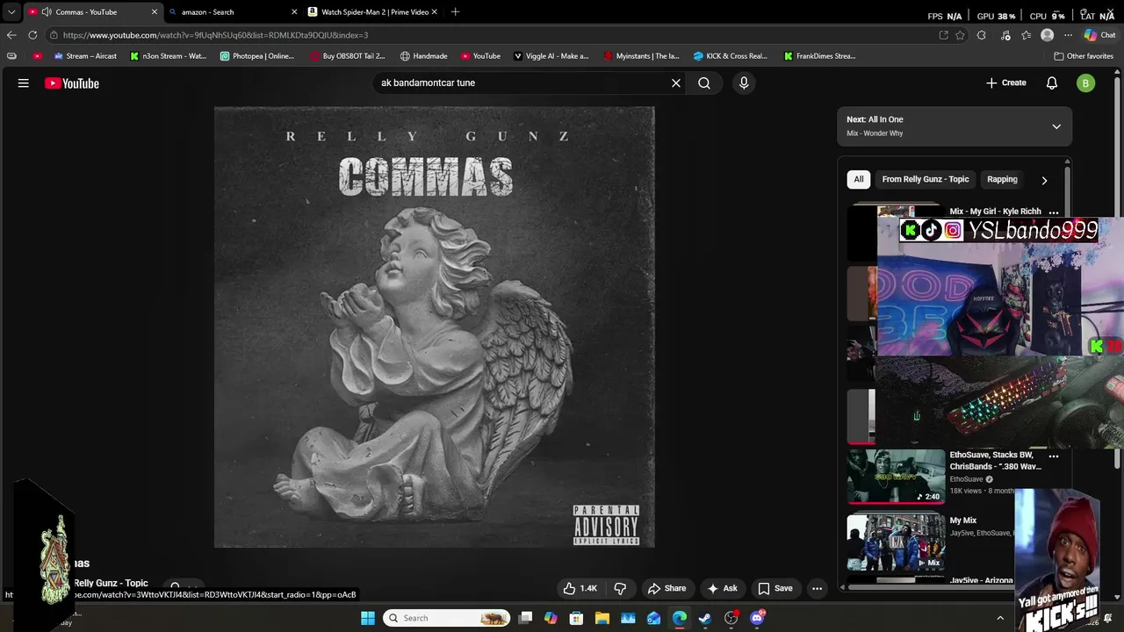Select From Relly Gunz - Topic chip
Image resolution: width=1124 pixels, height=632 pixels.
tap(926, 179)
